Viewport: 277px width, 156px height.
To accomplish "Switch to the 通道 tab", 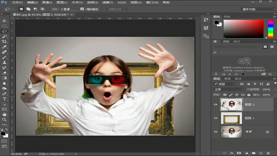I will point(227,79).
